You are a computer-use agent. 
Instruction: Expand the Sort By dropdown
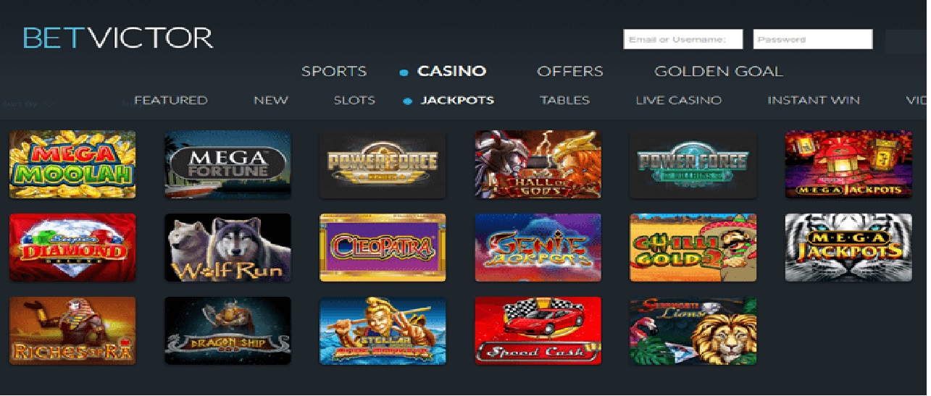(29, 104)
